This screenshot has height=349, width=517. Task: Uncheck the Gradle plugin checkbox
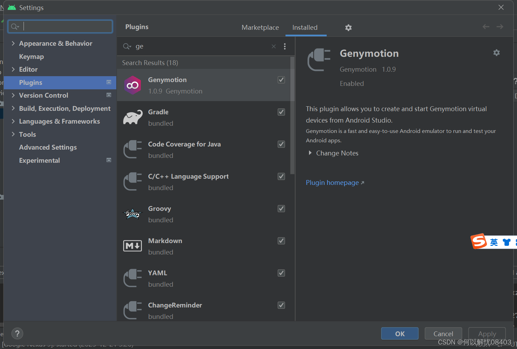point(281,112)
